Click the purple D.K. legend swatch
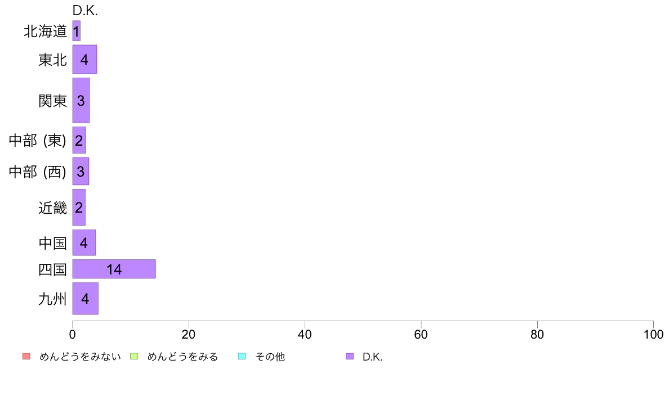This screenshot has height=414, width=669. pyautogui.click(x=350, y=356)
